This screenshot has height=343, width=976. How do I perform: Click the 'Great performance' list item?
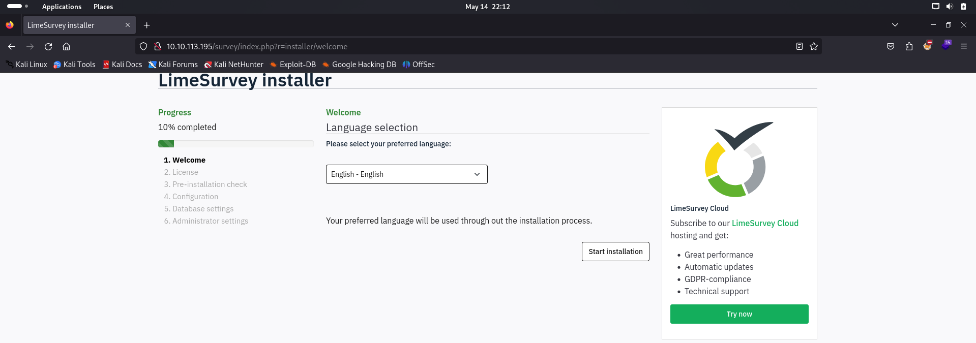click(719, 255)
